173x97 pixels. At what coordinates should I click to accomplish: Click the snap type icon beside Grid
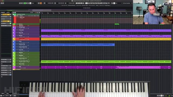(114, 3)
